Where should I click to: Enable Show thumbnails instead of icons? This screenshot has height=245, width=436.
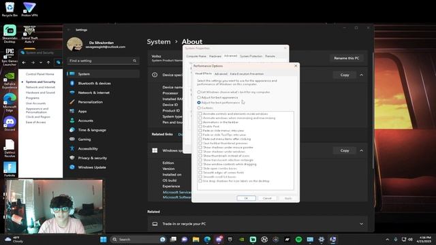pyautogui.click(x=200, y=156)
